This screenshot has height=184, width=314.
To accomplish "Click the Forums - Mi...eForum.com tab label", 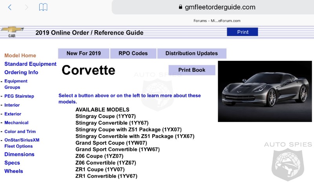I will coord(217,21).
